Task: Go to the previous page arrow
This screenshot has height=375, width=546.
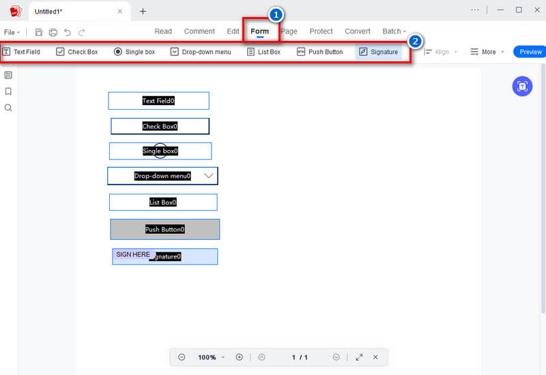Action: click(x=262, y=357)
